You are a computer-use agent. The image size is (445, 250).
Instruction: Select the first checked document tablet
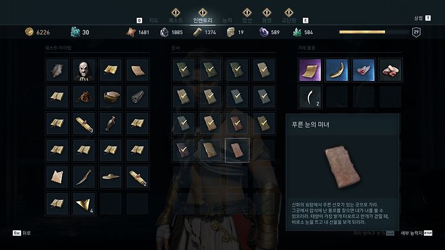[184, 70]
